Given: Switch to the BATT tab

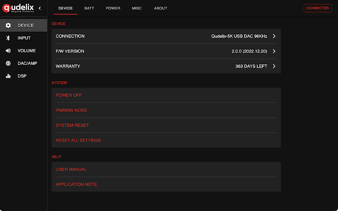Looking at the screenshot, I should click(89, 8).
